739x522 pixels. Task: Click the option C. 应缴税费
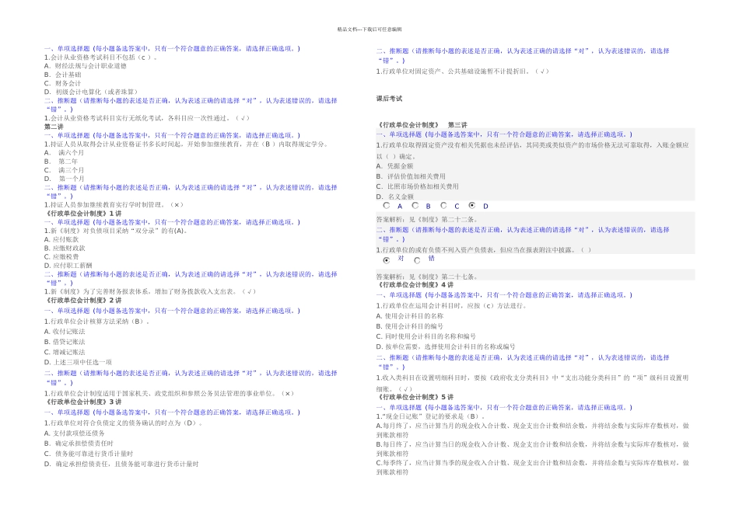(61, 257)
